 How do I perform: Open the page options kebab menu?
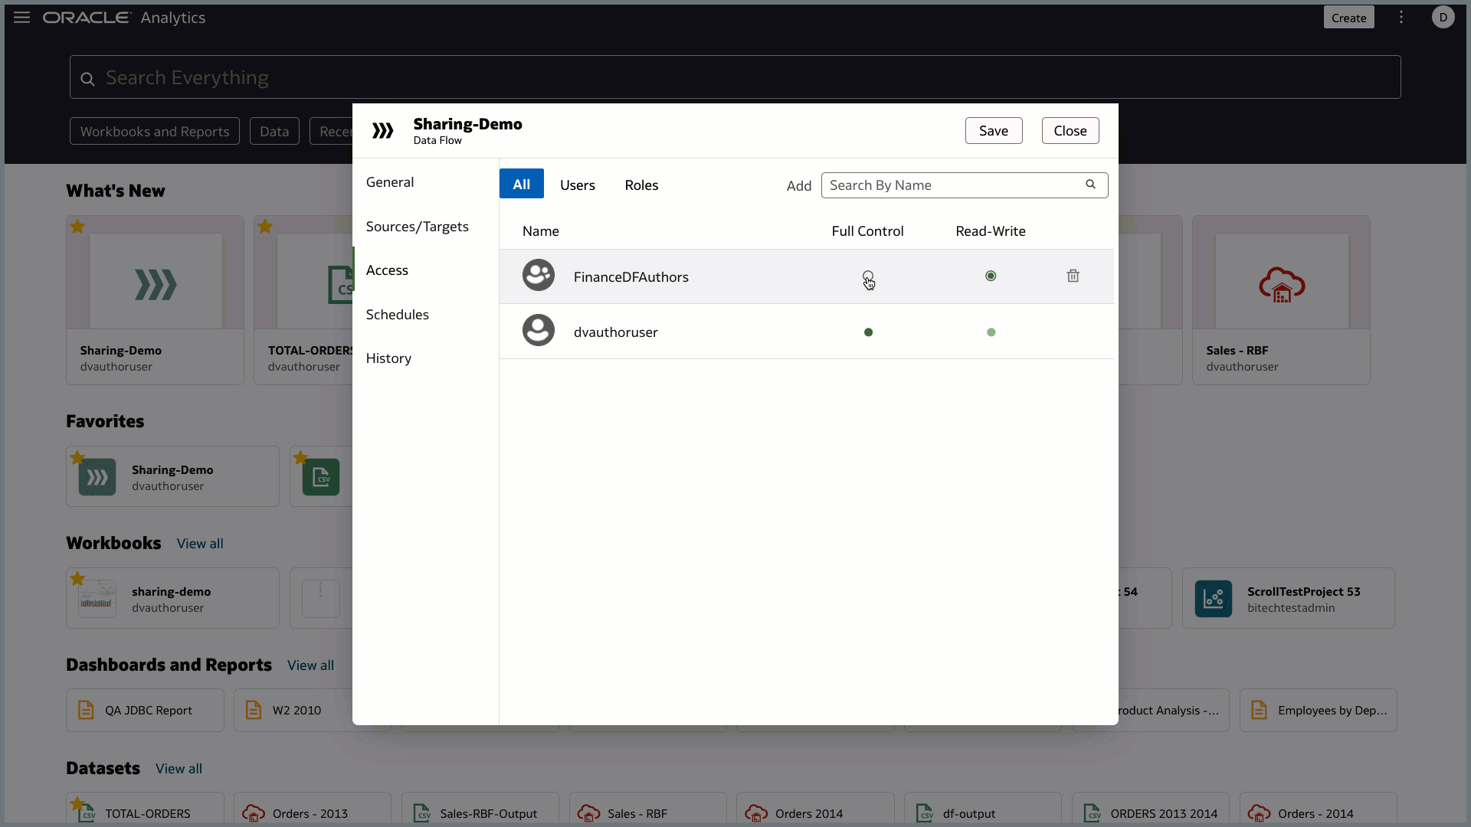1401,17
